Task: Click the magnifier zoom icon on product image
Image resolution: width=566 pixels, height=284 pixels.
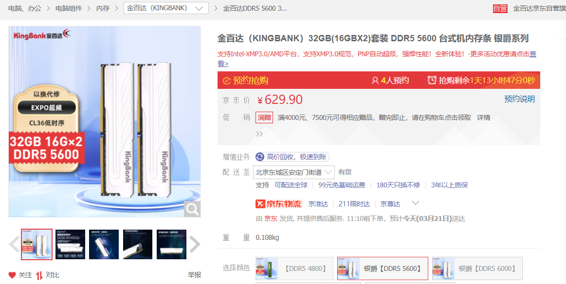Action: (x=192, y=209)
